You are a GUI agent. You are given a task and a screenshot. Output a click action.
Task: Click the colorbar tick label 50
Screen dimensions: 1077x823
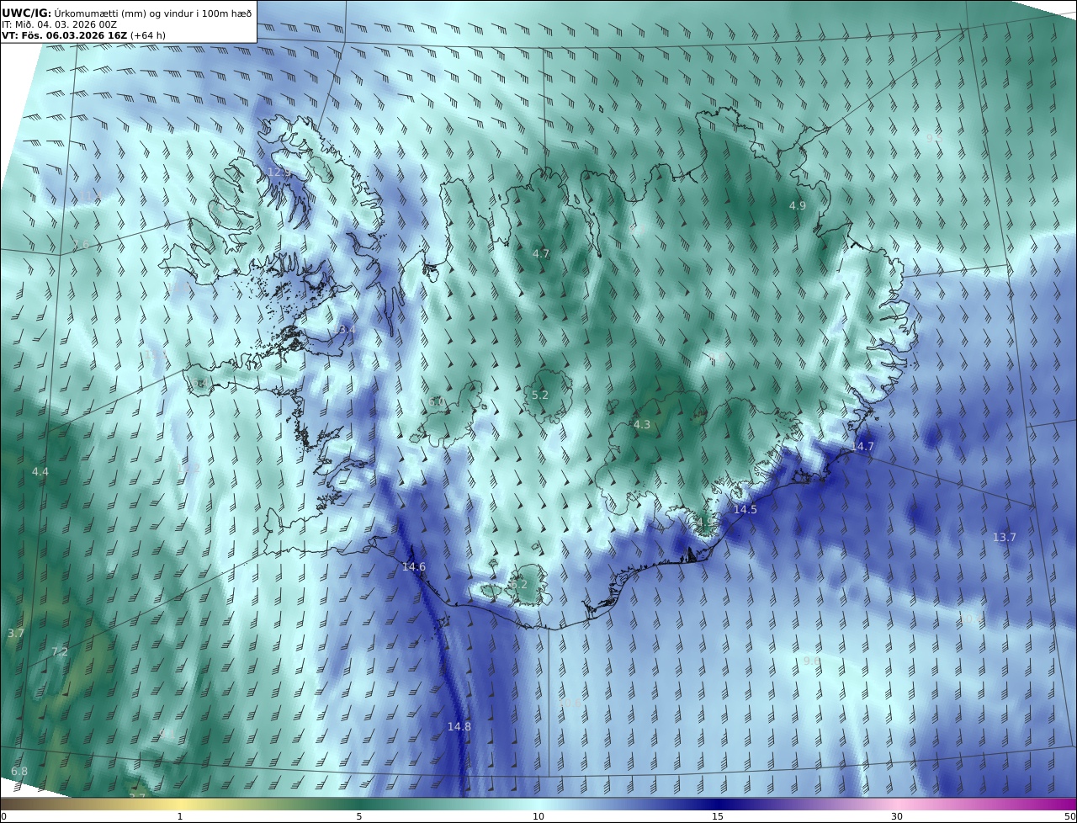coord(1069,816)
